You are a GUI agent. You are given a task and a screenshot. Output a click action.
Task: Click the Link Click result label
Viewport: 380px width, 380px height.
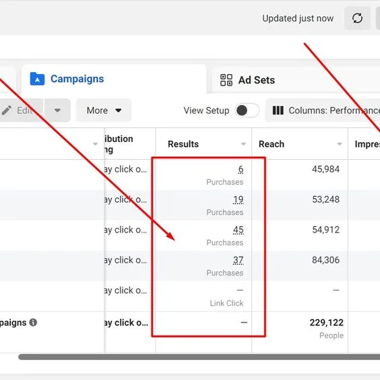(x=226, y=303)
